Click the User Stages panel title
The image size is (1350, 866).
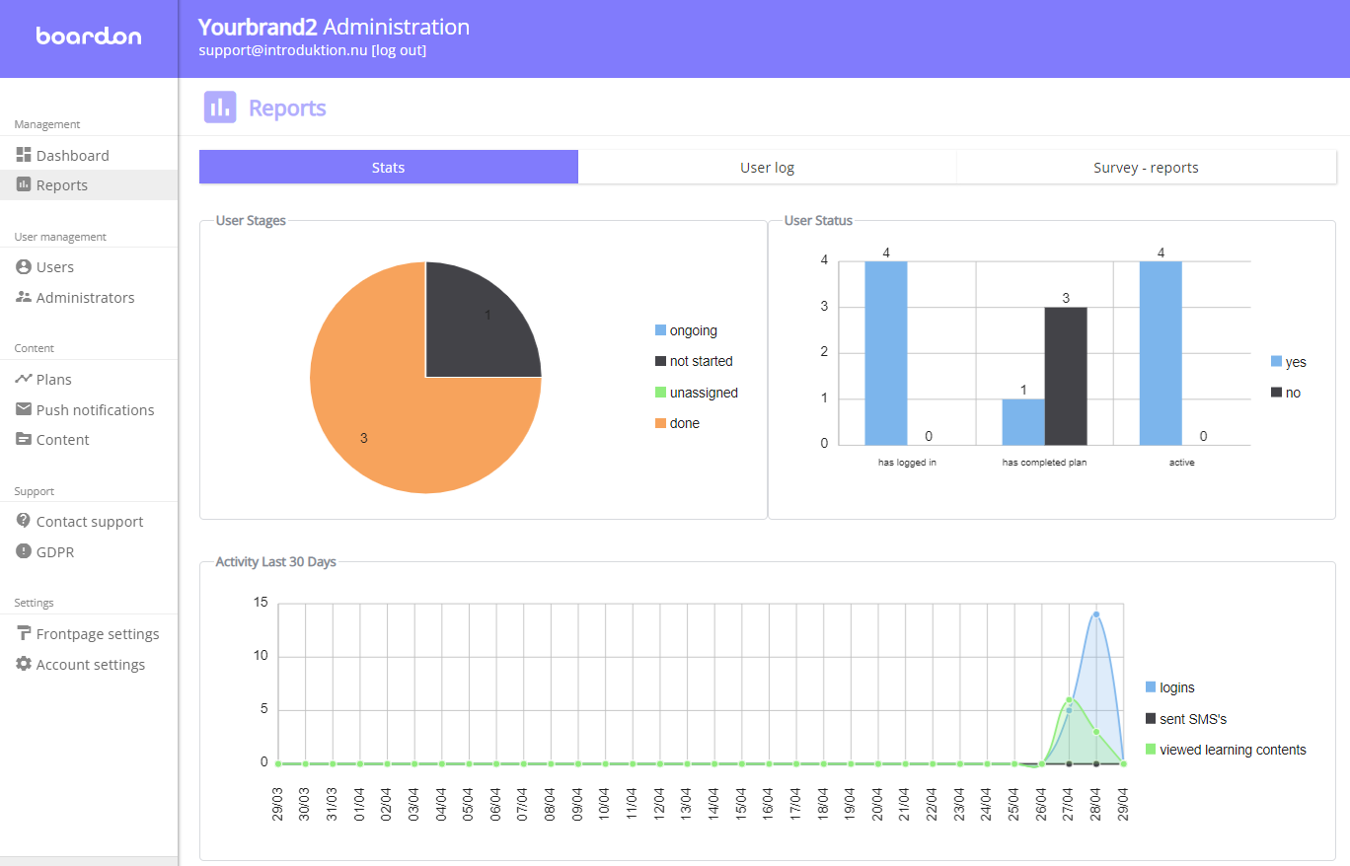click(251, 221)
